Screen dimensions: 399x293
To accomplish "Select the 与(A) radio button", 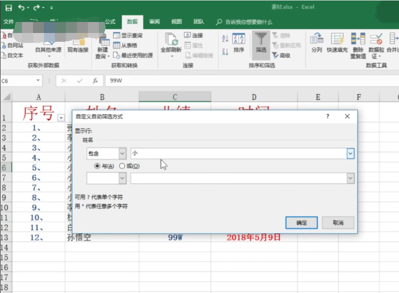I will (x=98, y=165).
